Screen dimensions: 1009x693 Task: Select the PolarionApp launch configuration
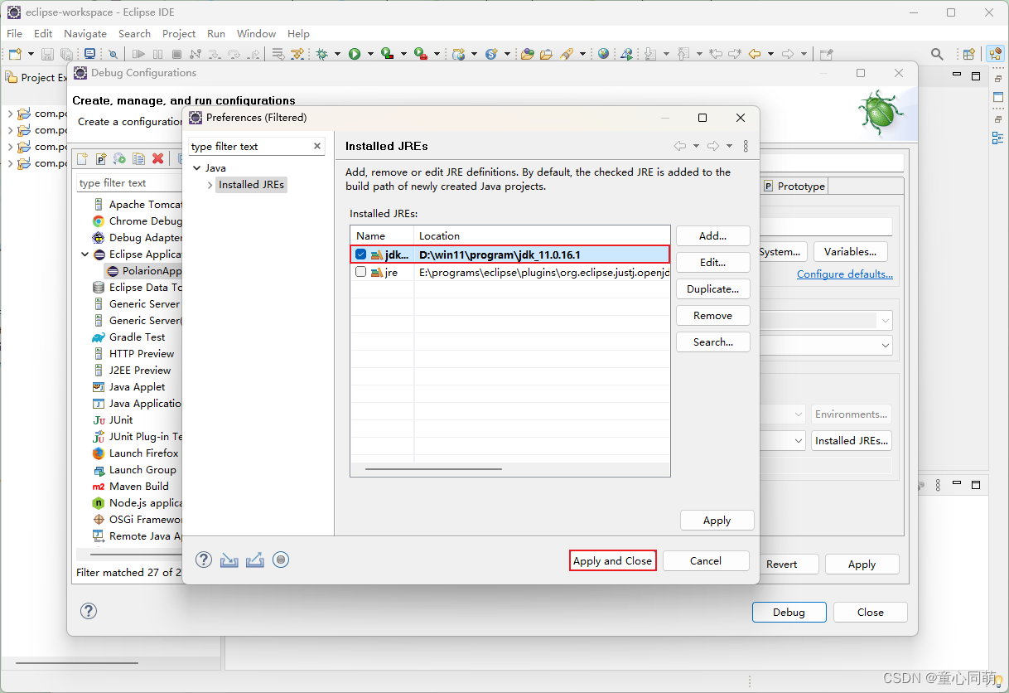tap(144, 271)
